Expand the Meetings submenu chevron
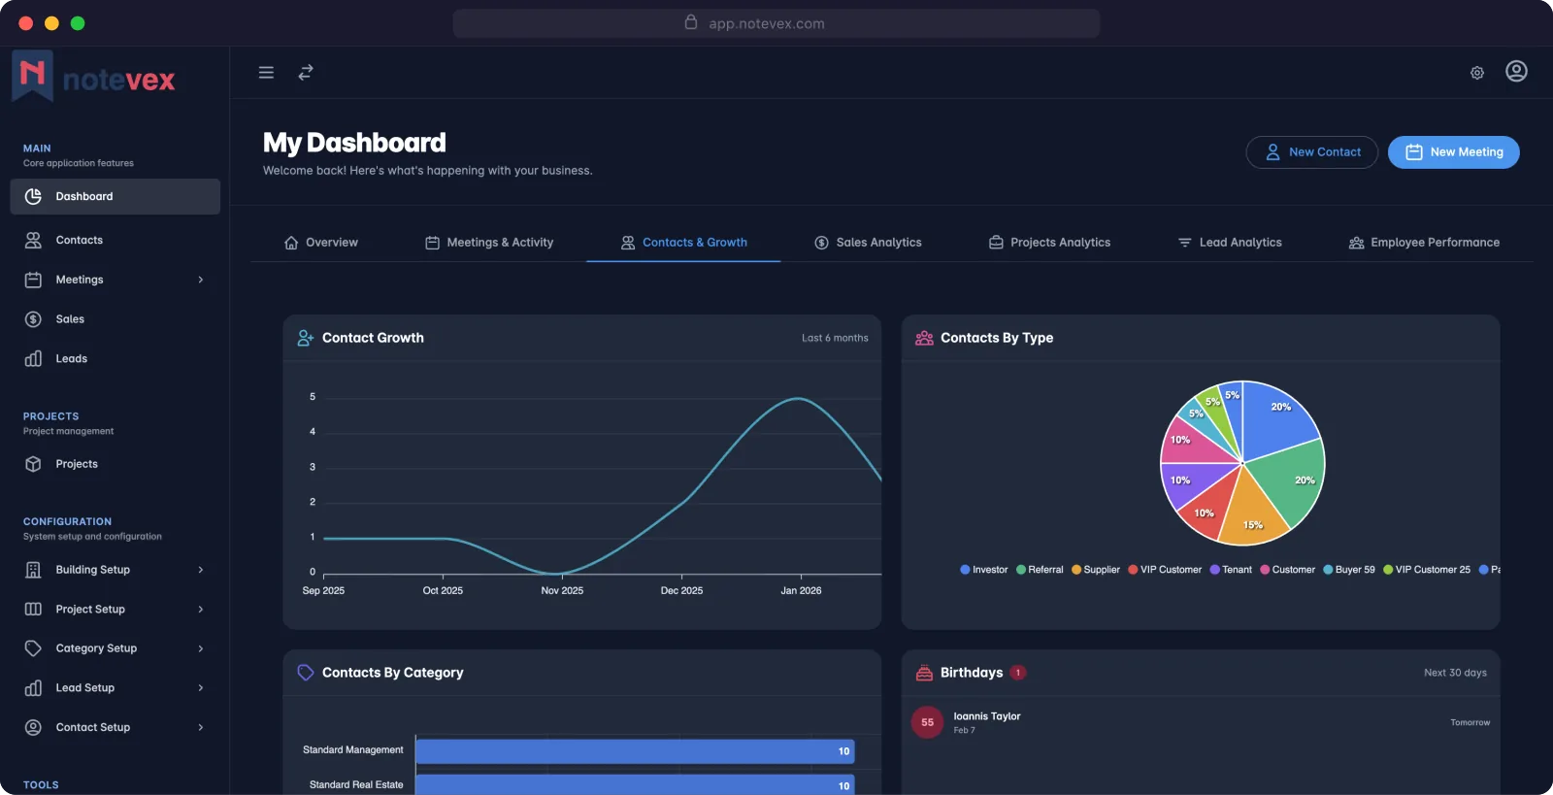1553x795 pixels. click(201, 280)
